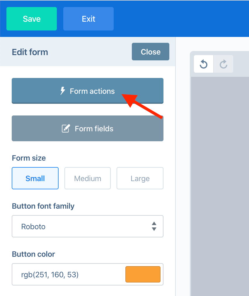Close the Edit form panel
The image size is (249, 296).
151,52
